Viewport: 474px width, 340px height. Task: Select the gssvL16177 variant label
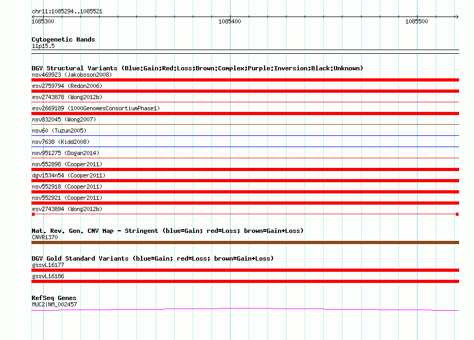tap(48, 265)
